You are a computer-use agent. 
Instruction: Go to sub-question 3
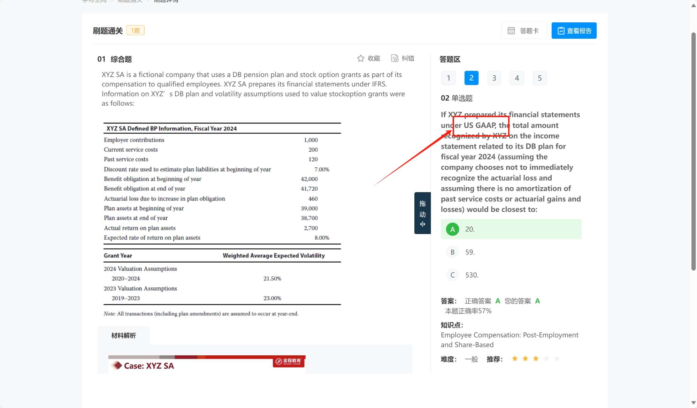coord(494,78)
